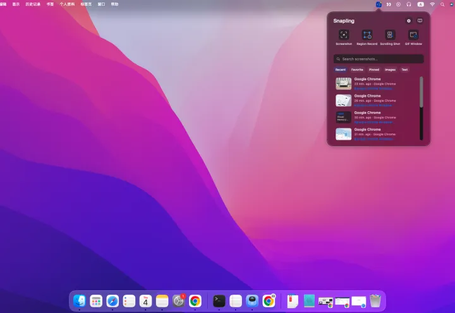Click the Search screenshots field
455x313 pixels.
[x=379, y=59]
